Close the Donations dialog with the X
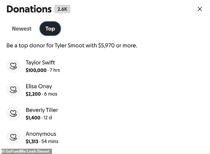 [x=200, y=9]
